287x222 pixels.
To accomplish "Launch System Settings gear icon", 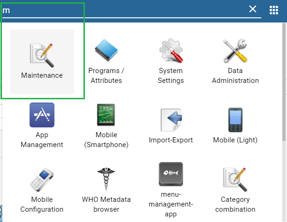I will (x=171, y=51).
